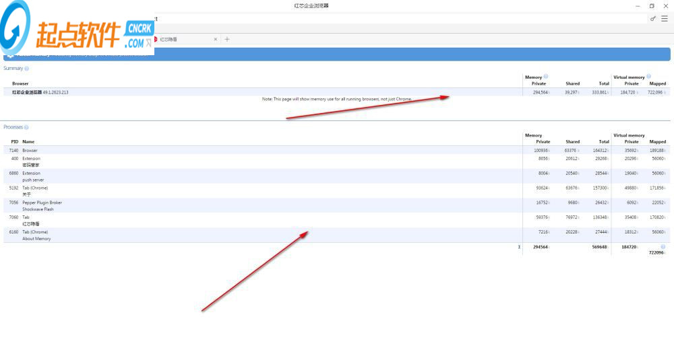Select PID 5192 Tab (Chrome) row

tap(336, 190)
